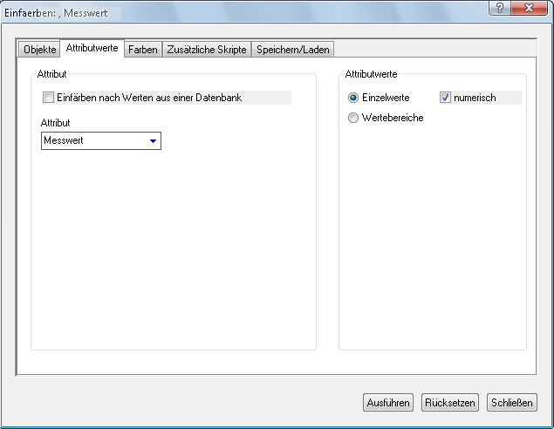This screenshot has height=429, width=554.
Task: Click the Schließen button
Action: pos(512,403)
